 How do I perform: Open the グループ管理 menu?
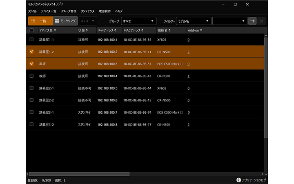click(68, 11)
